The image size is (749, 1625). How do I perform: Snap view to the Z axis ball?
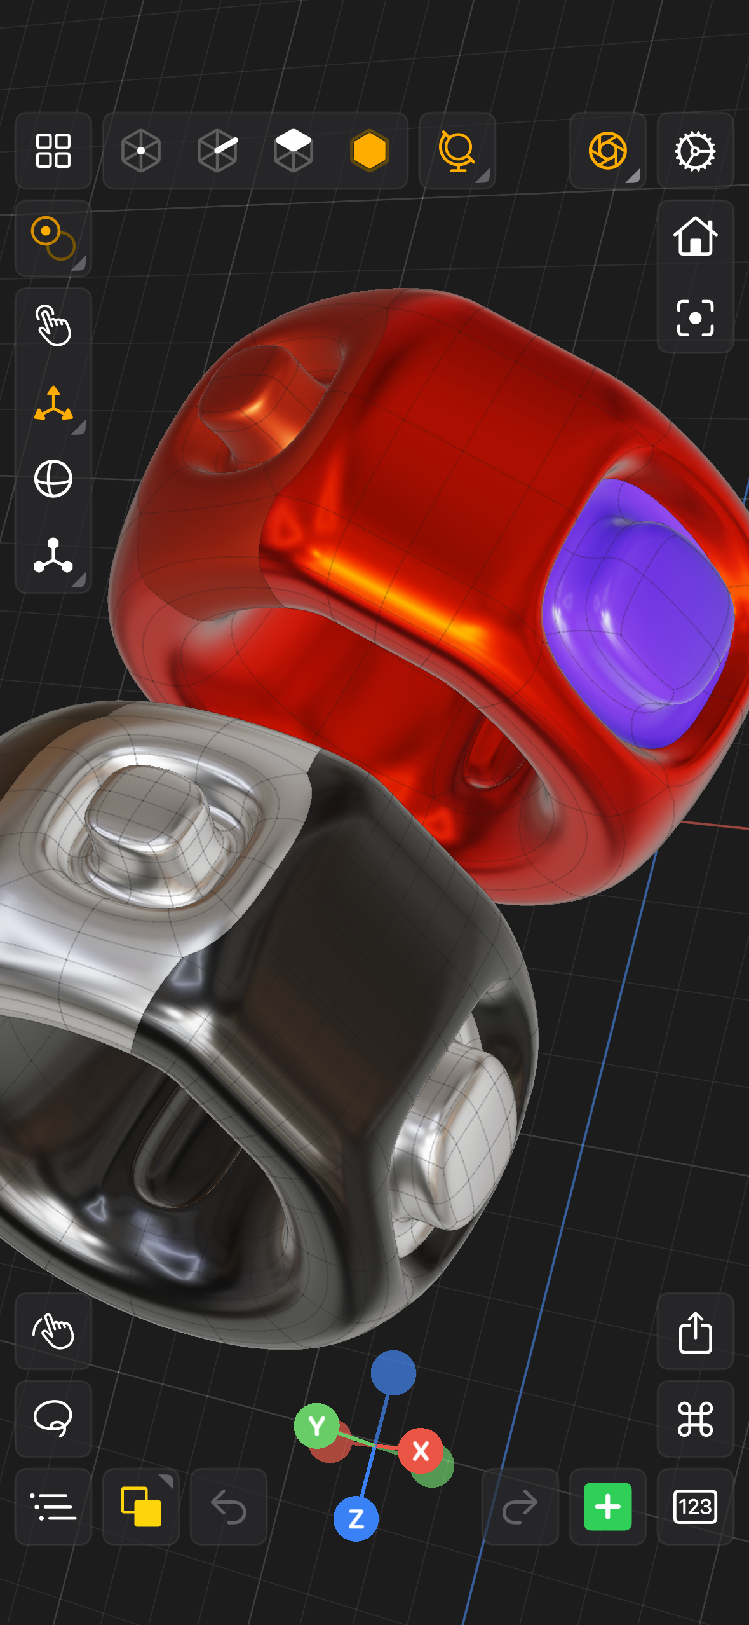[x=356, y=1519]
